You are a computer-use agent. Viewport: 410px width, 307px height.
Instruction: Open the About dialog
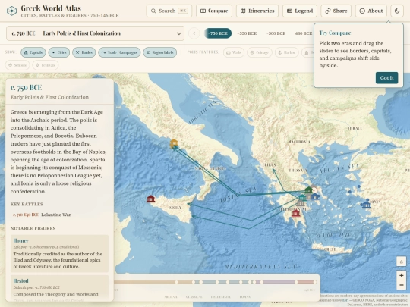point(371,11)
